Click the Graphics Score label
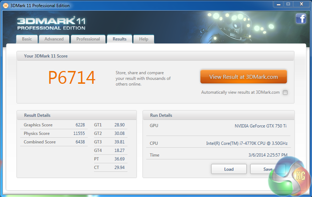Viewport: 312px width, 197px height. tap(38, 125)
